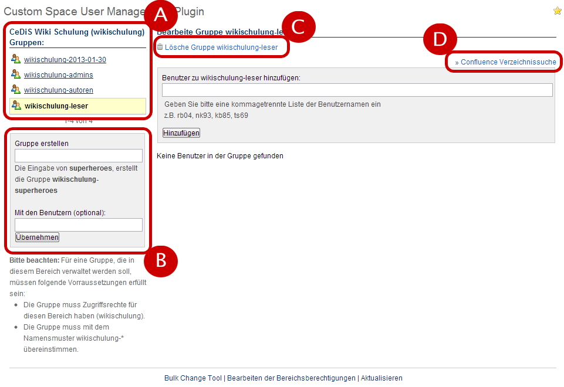Click the Keine Benutzer in der Gruppe gefunden text

coord(220,156)
